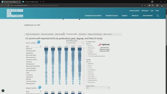Image resolution: width=167 pixels, height=94 pixels.
Task: Open the Sort skills by year dropdown
Action: 75,43
